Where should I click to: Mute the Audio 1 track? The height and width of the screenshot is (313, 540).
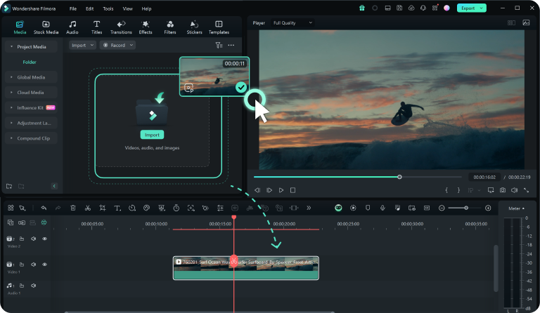34,286
